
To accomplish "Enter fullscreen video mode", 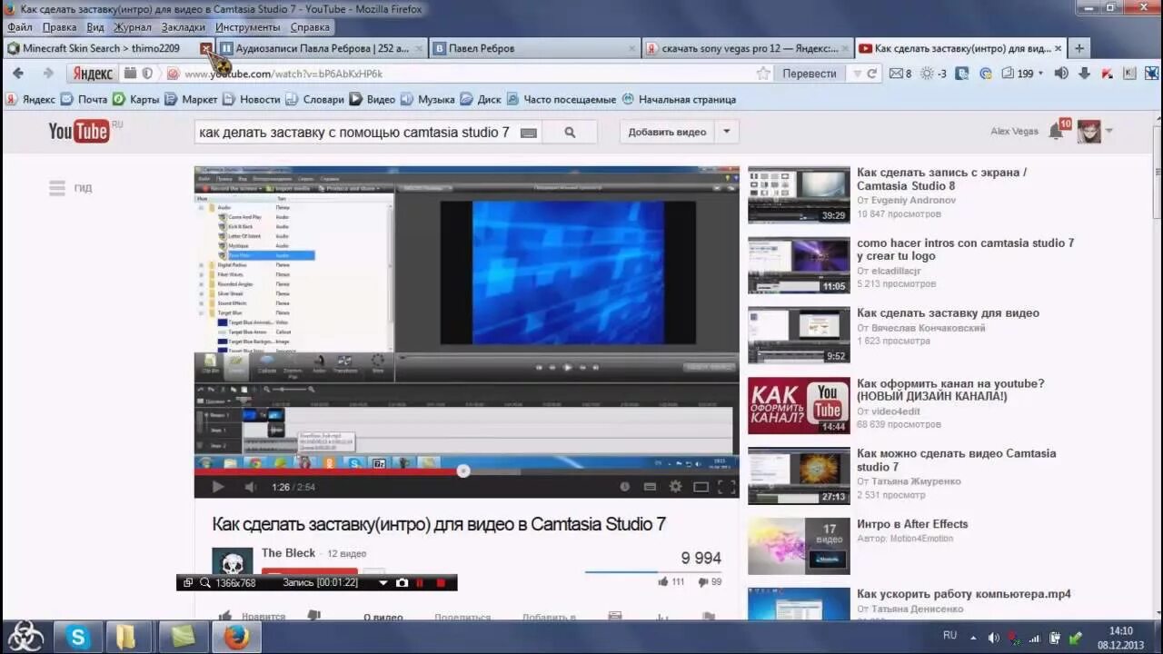I will tap(726, 487).
